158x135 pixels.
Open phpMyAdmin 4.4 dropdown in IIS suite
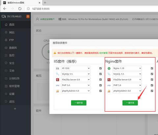pos(76,91)
